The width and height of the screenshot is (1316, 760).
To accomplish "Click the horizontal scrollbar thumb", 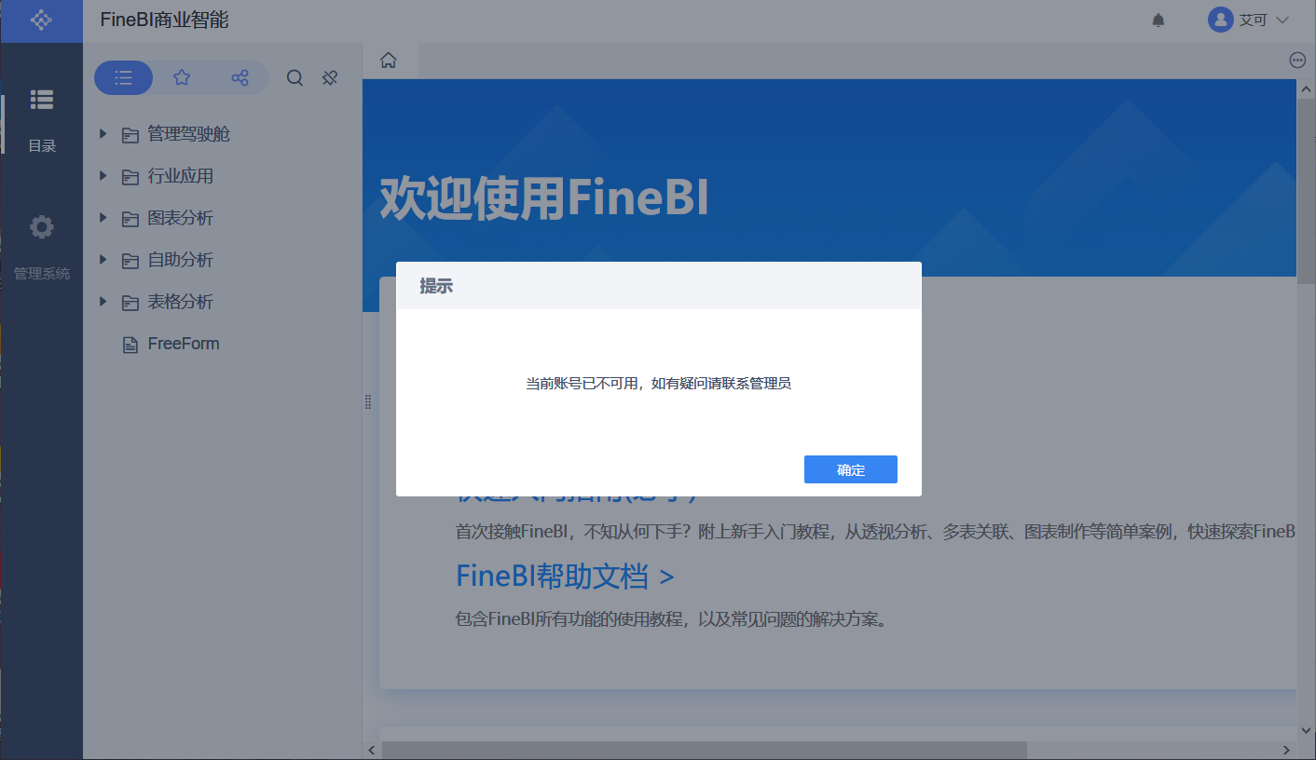I will (x=705, y=750).
